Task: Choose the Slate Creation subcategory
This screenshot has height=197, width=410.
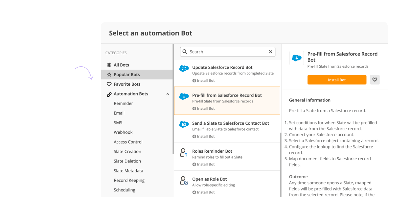Action: pyautogui.click(x=127, y=152)
